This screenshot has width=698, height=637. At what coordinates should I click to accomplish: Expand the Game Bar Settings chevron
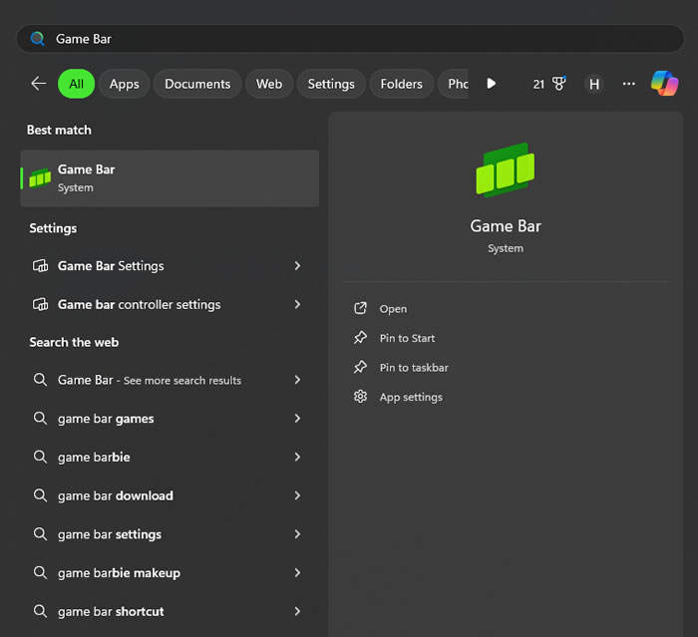tap(297, 266)
